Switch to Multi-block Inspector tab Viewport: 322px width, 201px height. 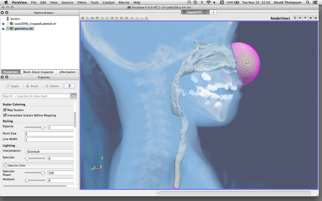tap(38, 72)
